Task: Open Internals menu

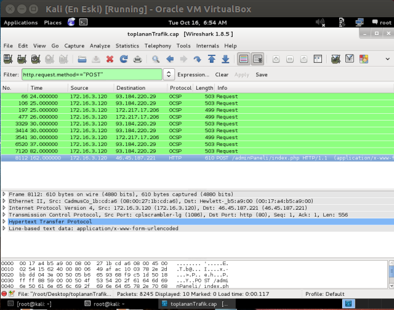Action: (207, 46)
